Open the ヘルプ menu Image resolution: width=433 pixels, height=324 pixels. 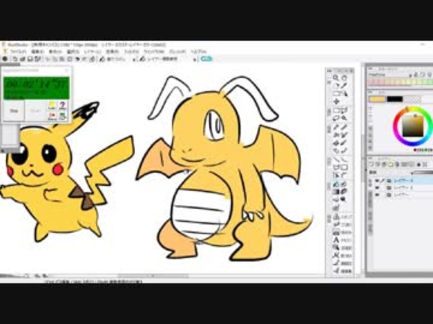pos(199,52)
